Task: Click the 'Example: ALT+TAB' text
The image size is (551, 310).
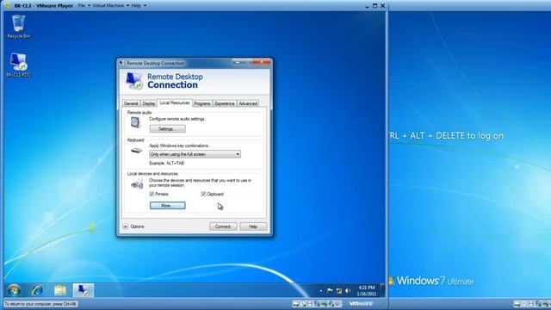Action: (166, 164)
